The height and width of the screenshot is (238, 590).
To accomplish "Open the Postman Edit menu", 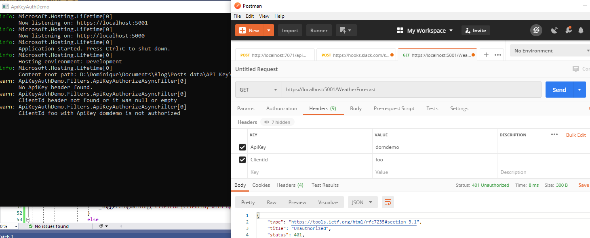I will pos(250,16).
